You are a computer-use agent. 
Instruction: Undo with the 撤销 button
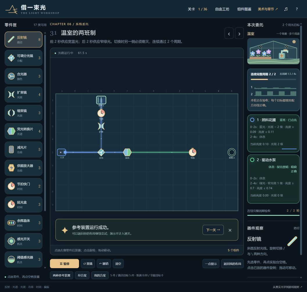point(104,264)
